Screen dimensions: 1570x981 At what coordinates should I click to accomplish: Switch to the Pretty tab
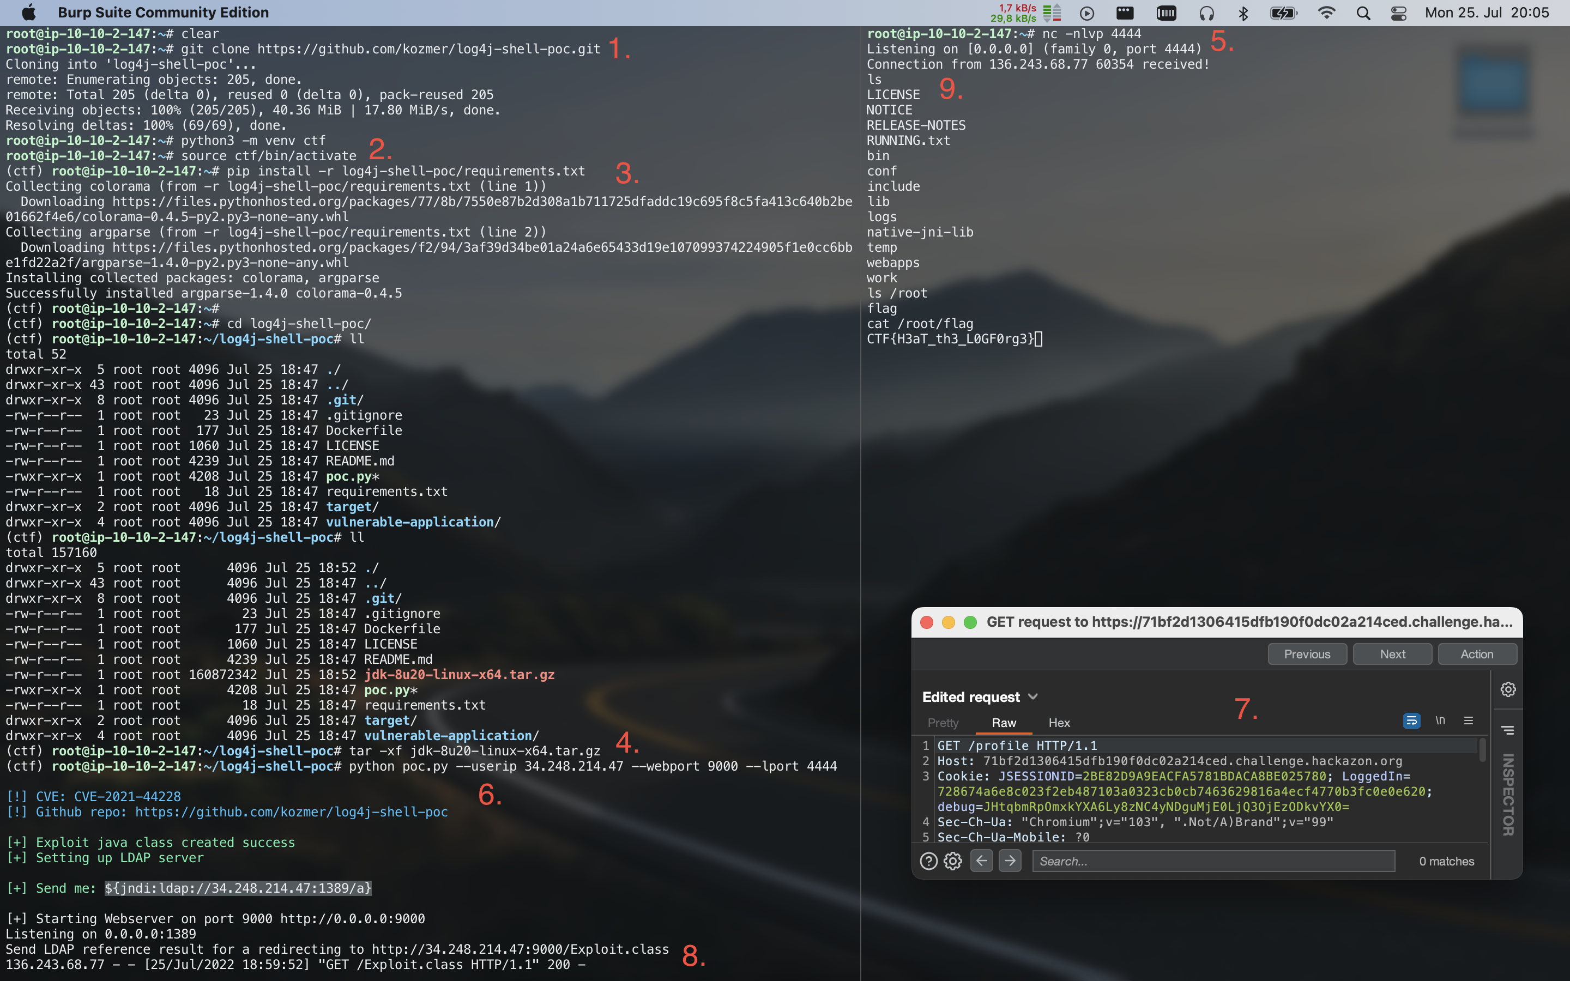[943, 723]
